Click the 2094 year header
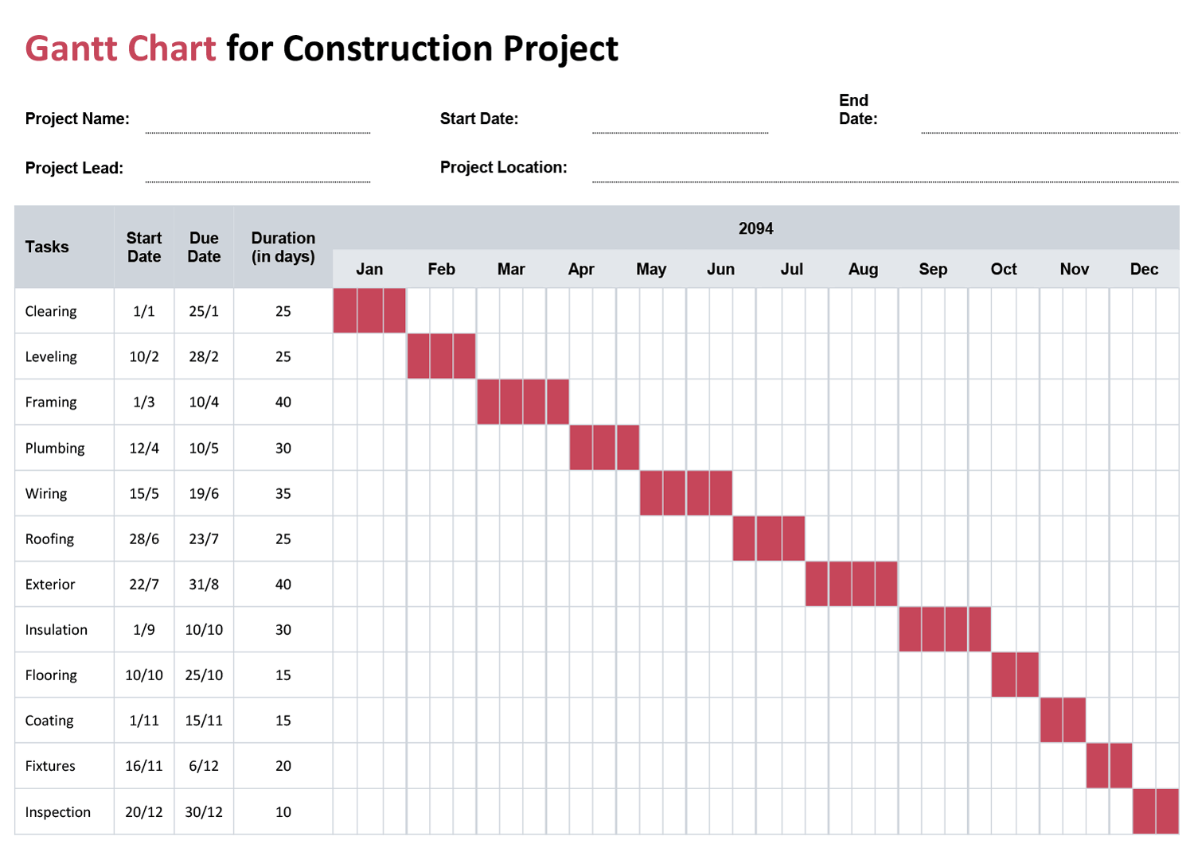Image resolution: width=1194 pixels, height=844 pixels. [755, 228]
